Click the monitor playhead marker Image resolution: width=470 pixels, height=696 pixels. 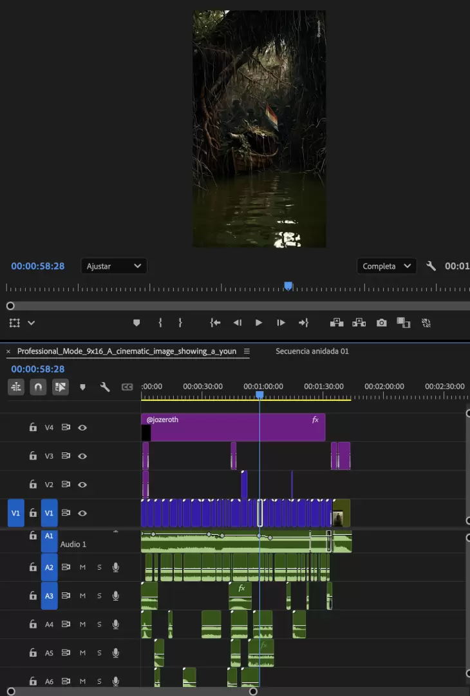coord(288,286)
